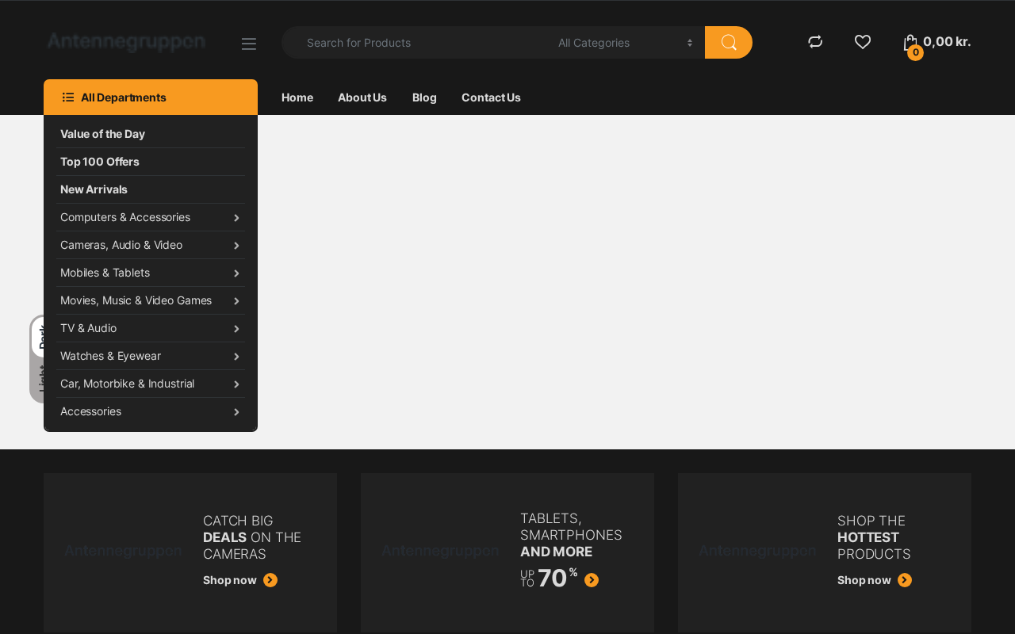Click the orange arrow beside 70% offer
Screen dimensions: 1015x634
592,580
